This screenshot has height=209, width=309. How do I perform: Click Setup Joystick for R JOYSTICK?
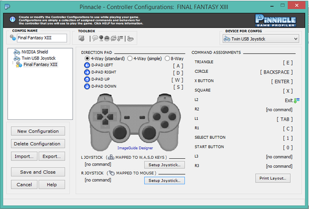tap(164, 180)
